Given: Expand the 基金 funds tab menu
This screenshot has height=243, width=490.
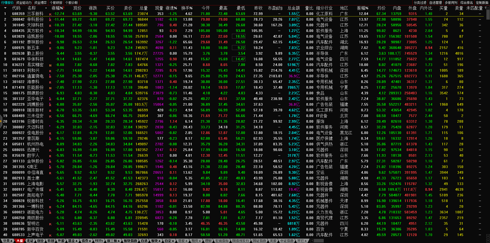Looking at the screenshot, I should coord(73,241).
